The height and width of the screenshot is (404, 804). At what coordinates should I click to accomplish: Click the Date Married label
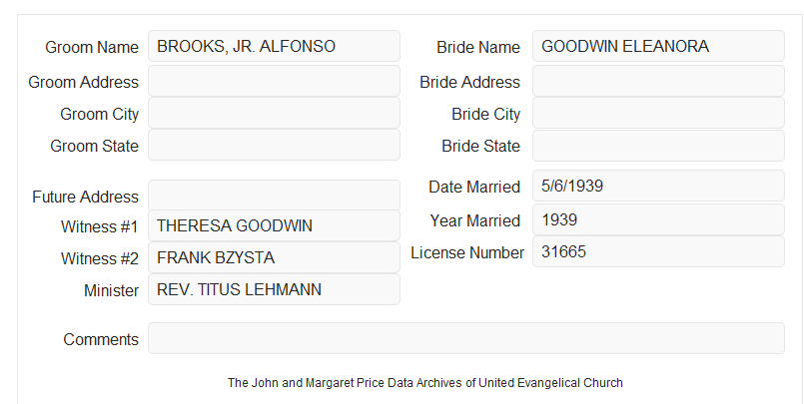click(x=474, y=187)
